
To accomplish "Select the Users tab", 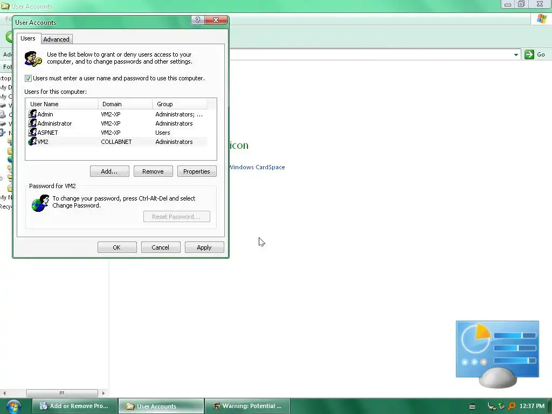I will click(28, 38).
